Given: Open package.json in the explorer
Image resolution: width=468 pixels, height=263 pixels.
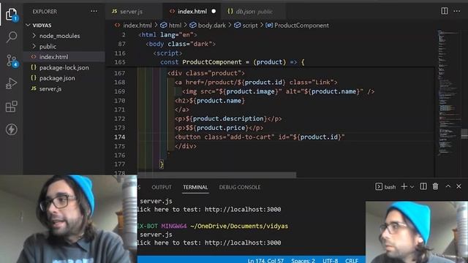Looking at the screenshot, I should coord(64,78).
